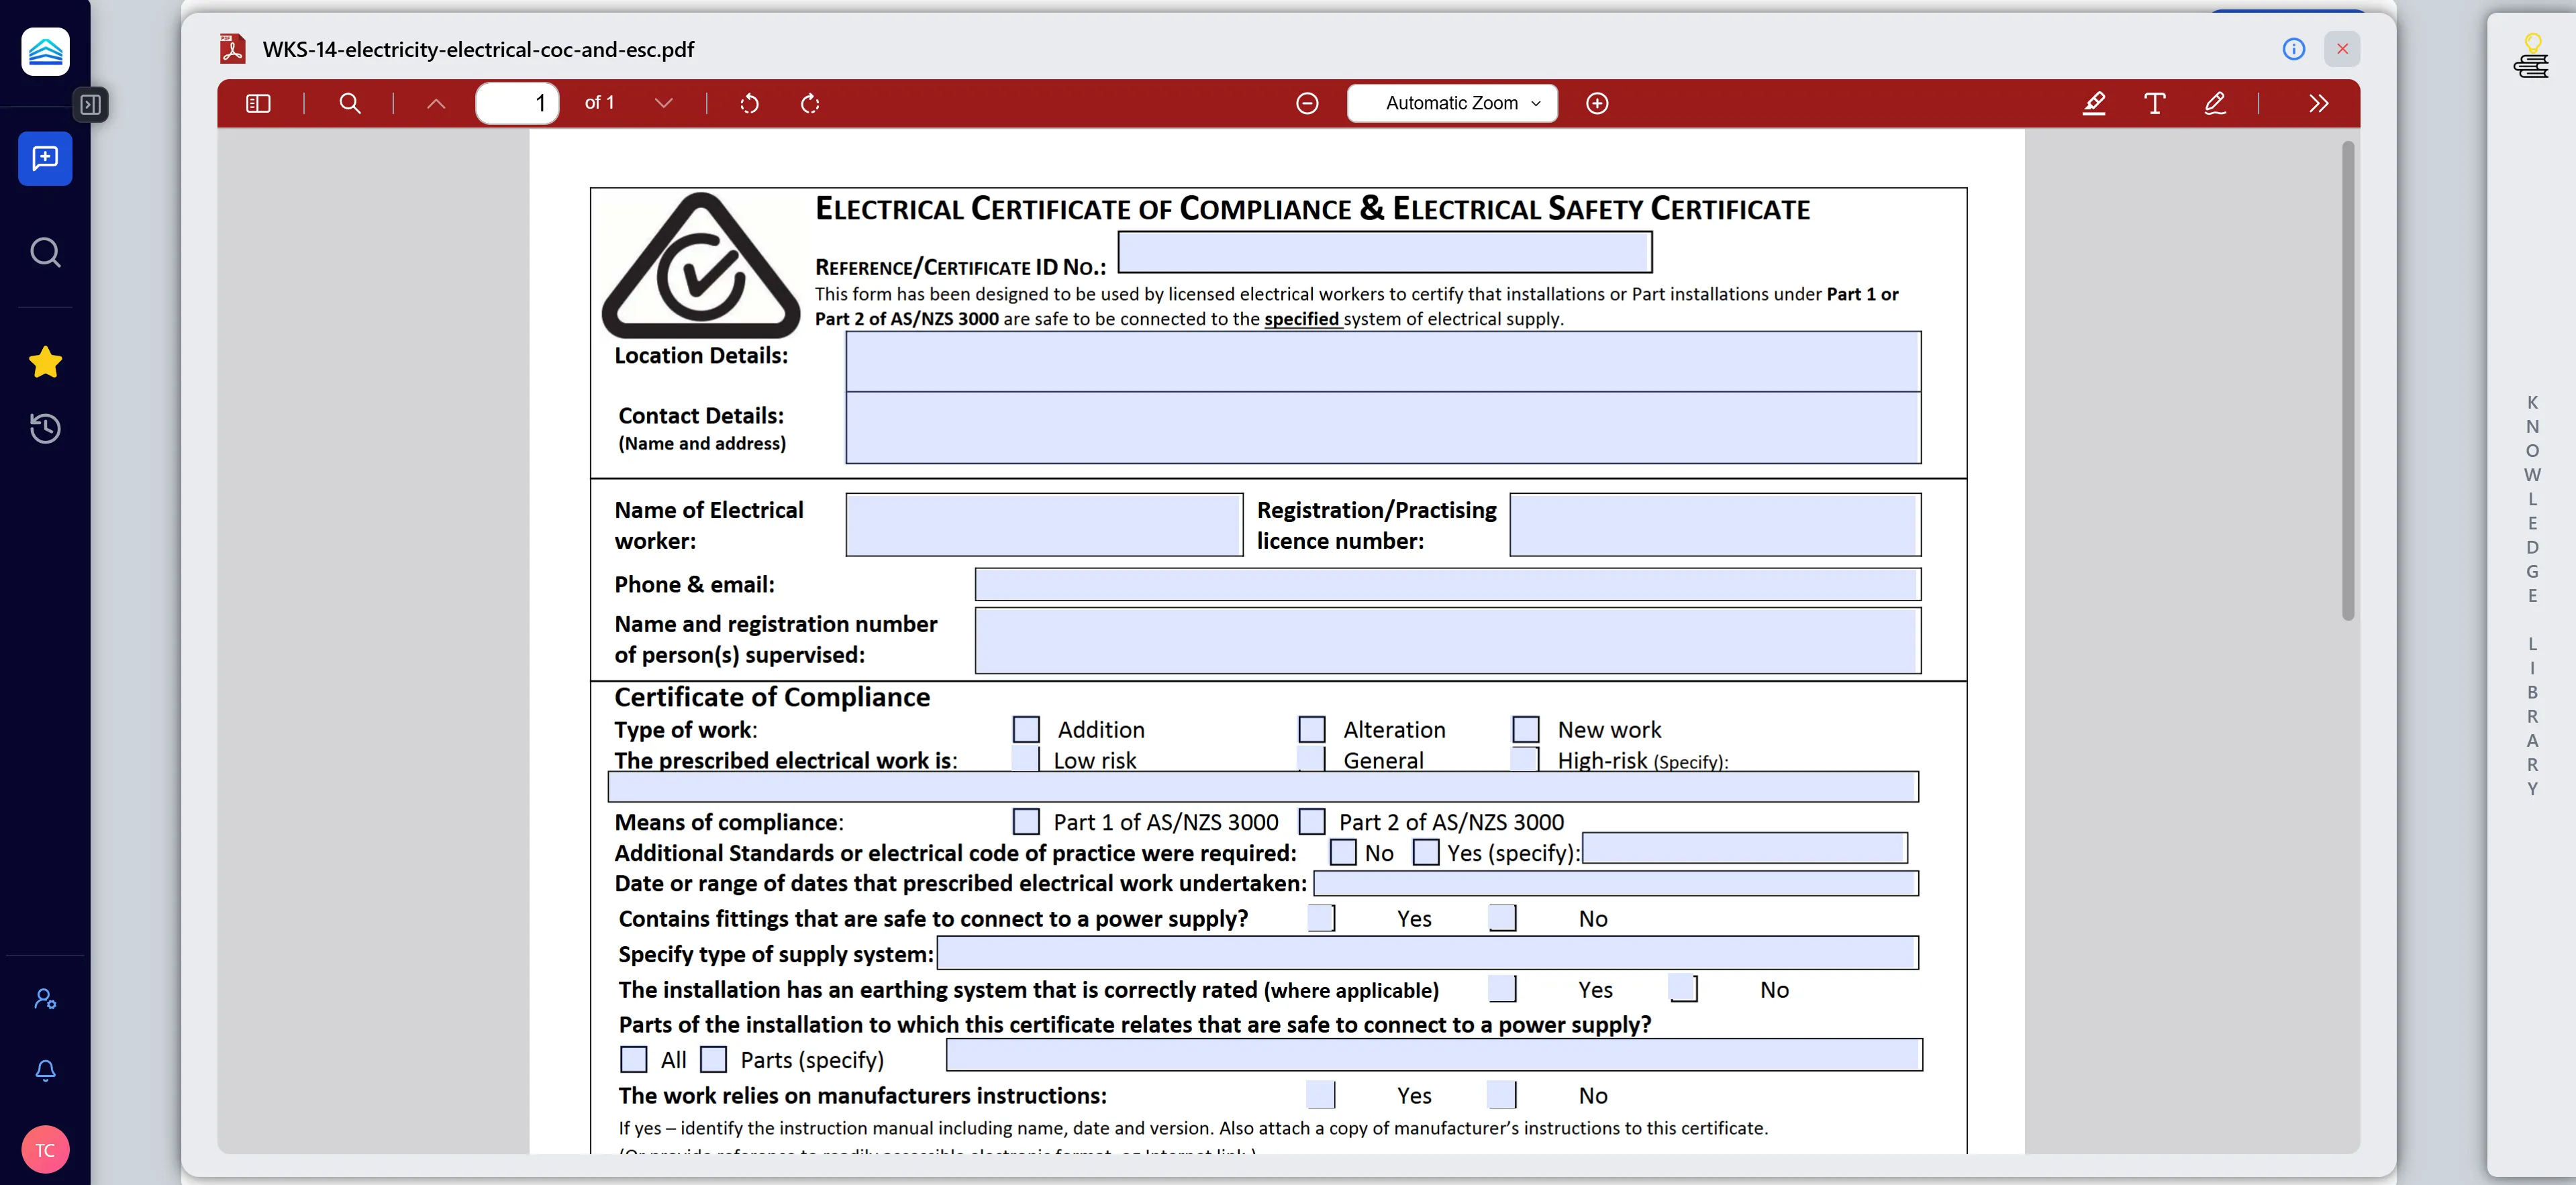
Task: Check the Alteration checkbox
Action: (x=1312, y=729)
